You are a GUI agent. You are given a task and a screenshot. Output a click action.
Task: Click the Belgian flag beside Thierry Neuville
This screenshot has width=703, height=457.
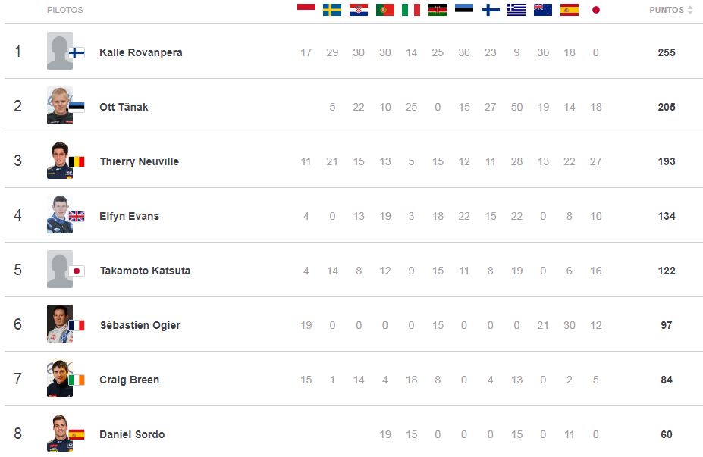click(77, 161)
